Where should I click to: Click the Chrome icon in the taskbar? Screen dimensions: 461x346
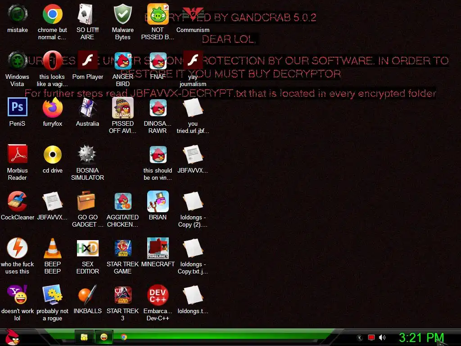point(124,337)
